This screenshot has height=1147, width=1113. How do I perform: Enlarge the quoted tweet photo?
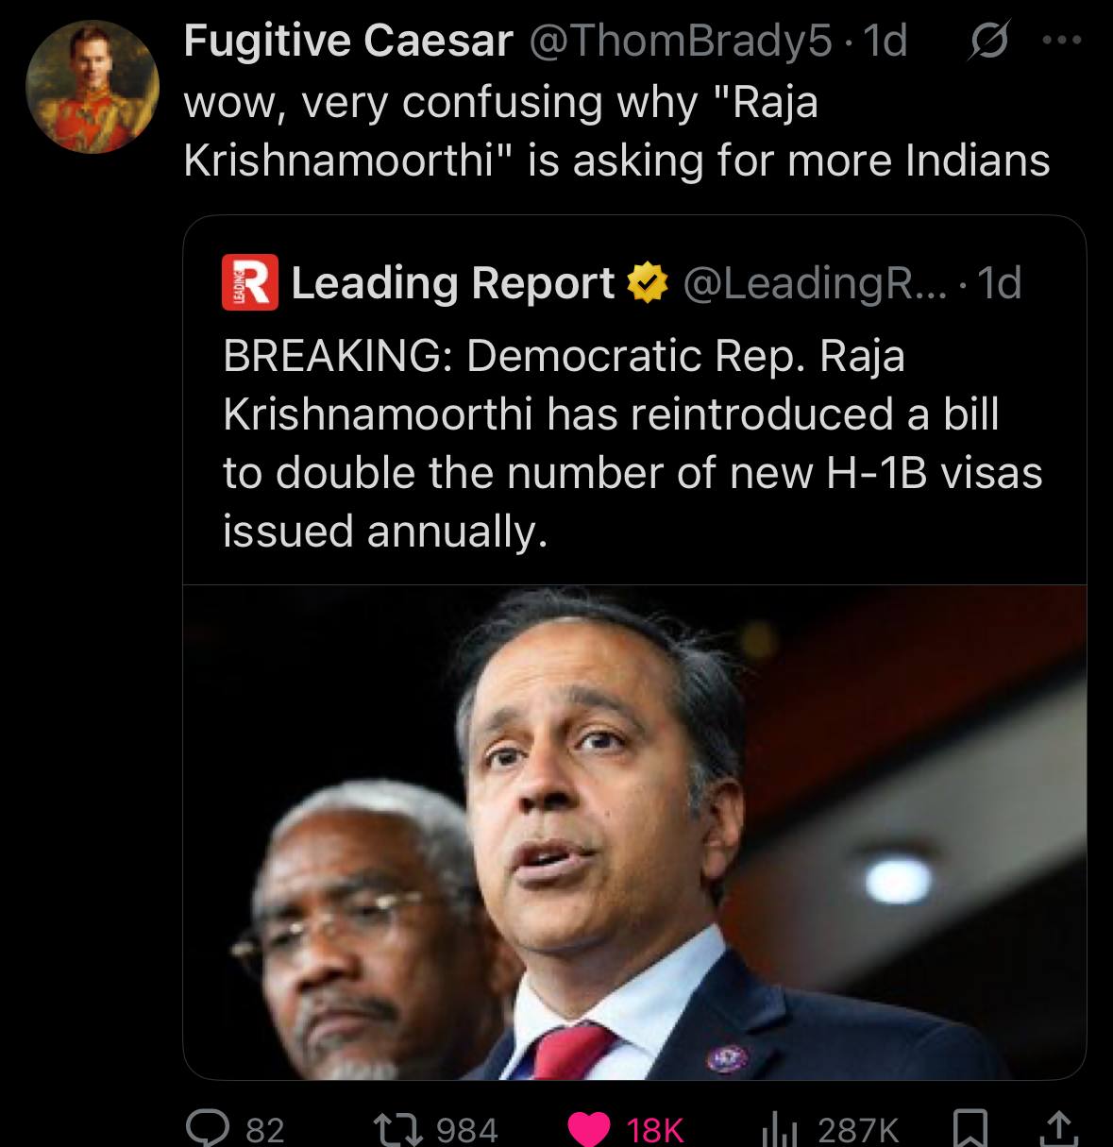(x=634, y=832)
